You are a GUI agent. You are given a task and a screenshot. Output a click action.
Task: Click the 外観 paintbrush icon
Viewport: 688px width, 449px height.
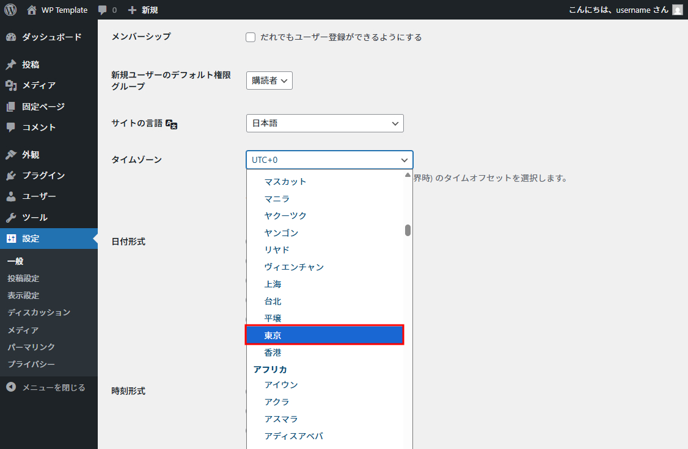[11, 154]
